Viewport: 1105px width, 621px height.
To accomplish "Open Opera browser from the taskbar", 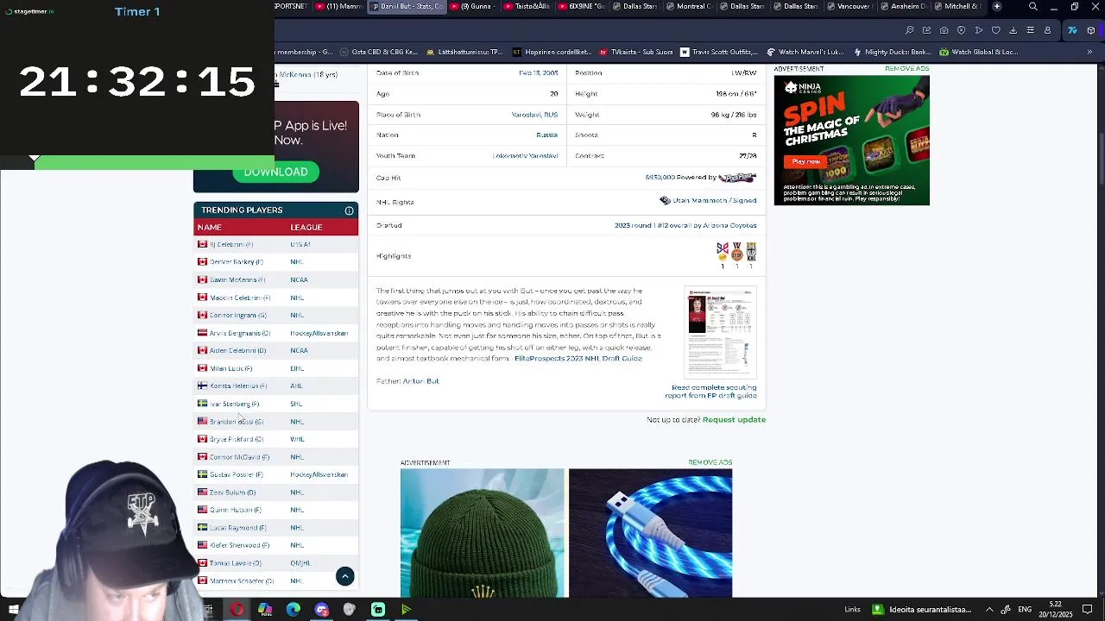I will pyautogui.click(x=237, y=610).
